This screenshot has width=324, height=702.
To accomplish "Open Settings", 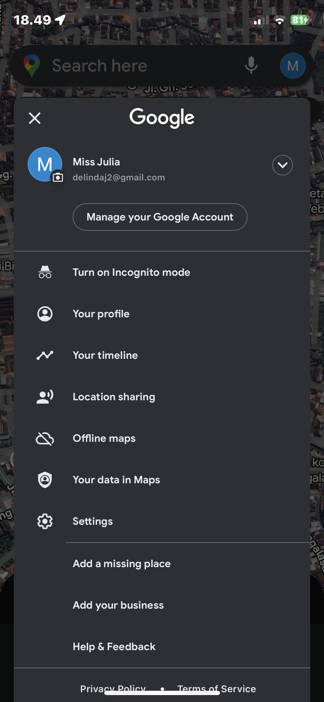I will (x=162, y=521).
